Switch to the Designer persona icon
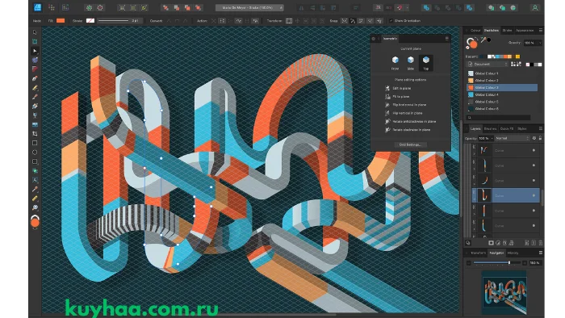Screen dimensions: 565x318 (37, 7)
